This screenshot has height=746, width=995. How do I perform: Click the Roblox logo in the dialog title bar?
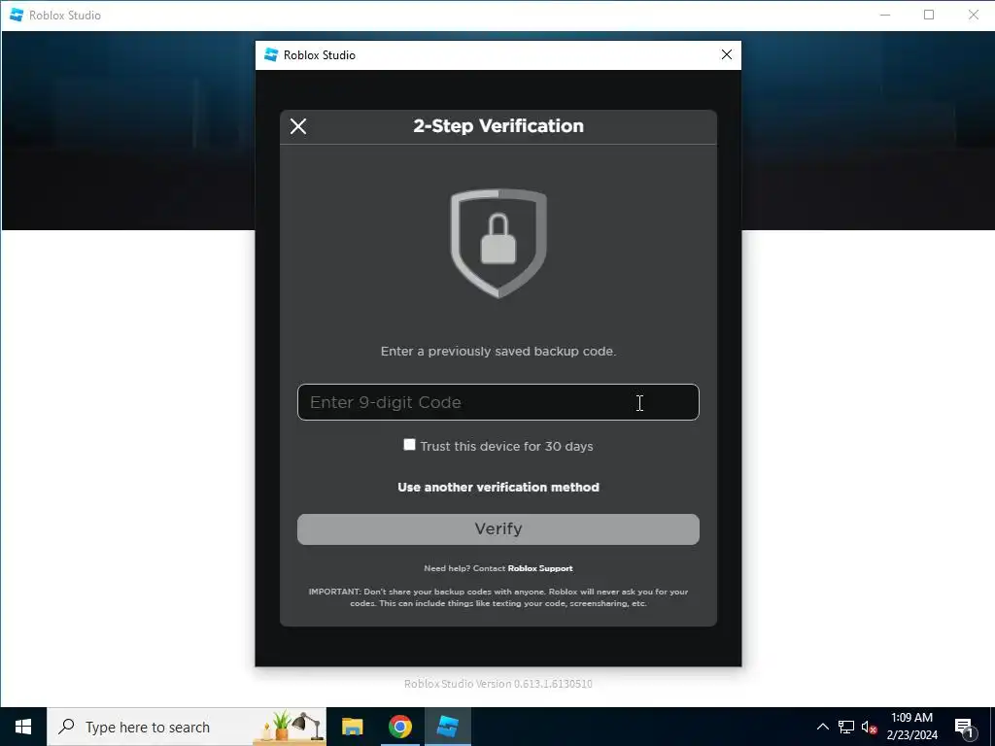271,55
